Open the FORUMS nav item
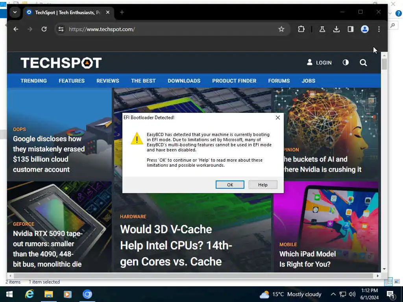 [279, 81]
